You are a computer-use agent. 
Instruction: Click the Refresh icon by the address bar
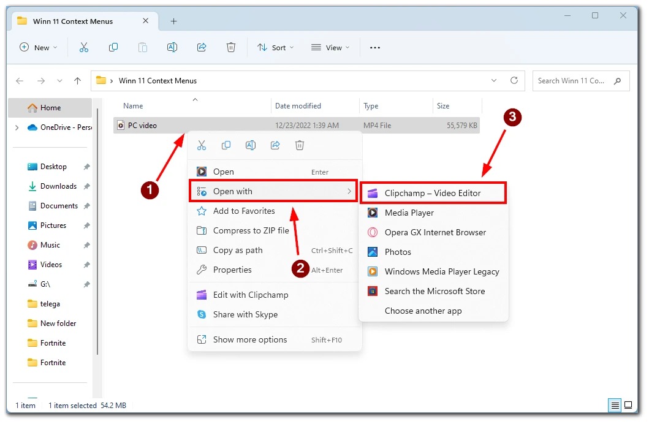[x=514, y=80]
